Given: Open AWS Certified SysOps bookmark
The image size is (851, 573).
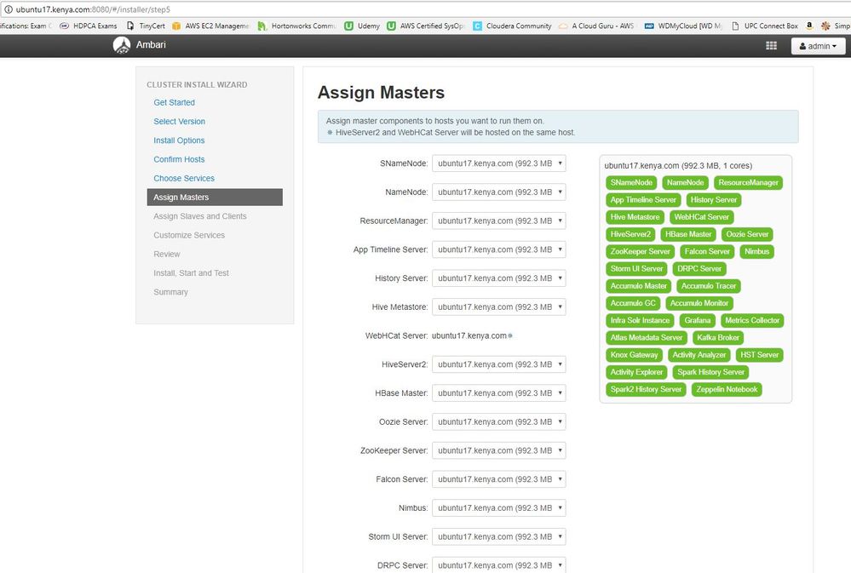Looking at the screenshot, I should tap(426, 26).
